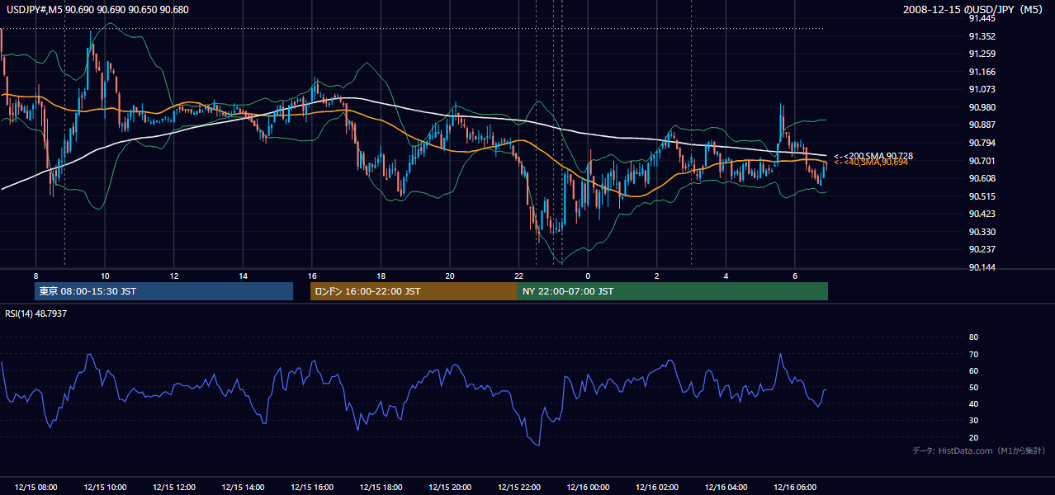
Task: Click the 12/15 16:00 date axis label
Action: [x=312, y=488]
